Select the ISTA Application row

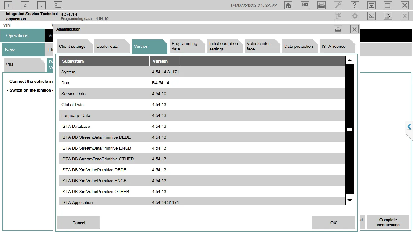pos(202,201)
